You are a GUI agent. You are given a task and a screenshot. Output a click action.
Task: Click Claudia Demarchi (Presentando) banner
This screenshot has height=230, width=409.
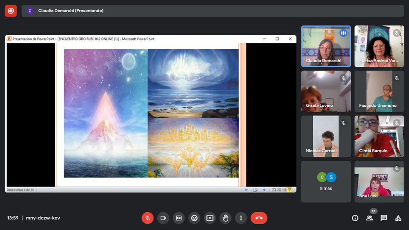tap(213, 11)
